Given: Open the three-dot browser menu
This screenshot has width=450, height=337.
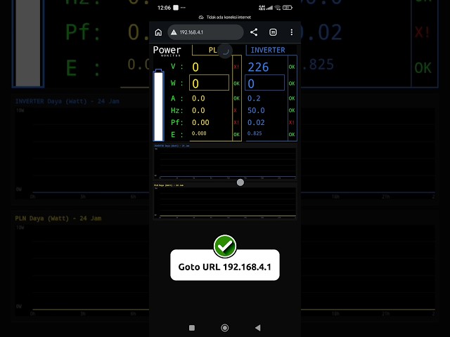Looking at the screenshot, I should (292, 32).
